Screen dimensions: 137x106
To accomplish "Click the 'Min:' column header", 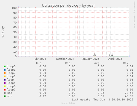I will [x=68, y=63].
